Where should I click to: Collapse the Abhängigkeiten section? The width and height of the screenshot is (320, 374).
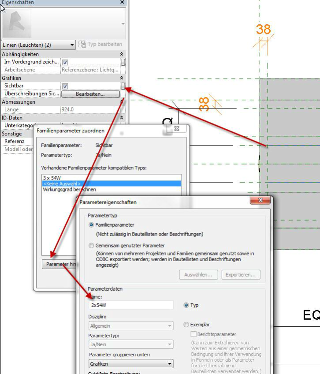[x=122, y=54]
